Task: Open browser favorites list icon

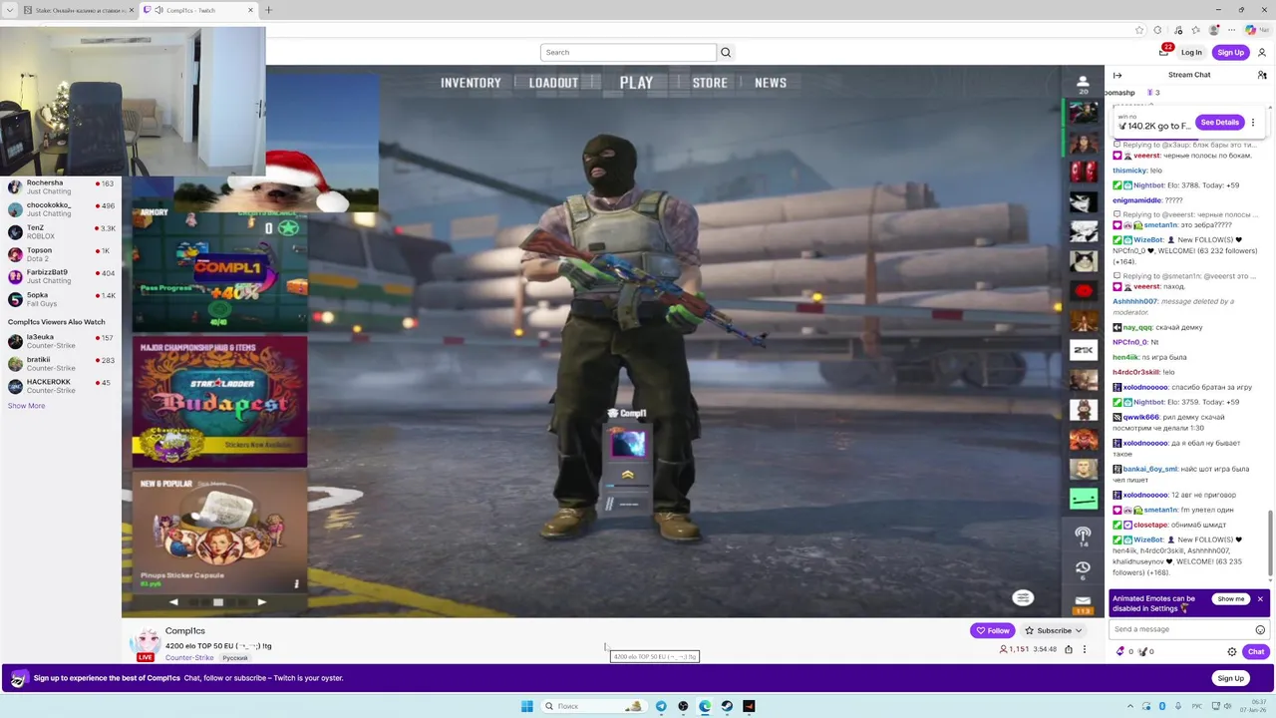Action: tap(1195, 30)
